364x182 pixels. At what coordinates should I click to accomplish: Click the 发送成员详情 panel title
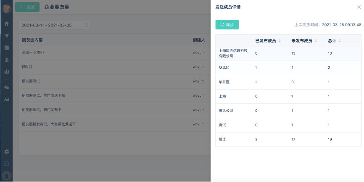click(228, 7)
